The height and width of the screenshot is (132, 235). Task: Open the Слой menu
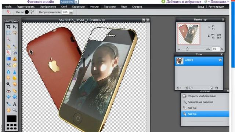(64, 7)
